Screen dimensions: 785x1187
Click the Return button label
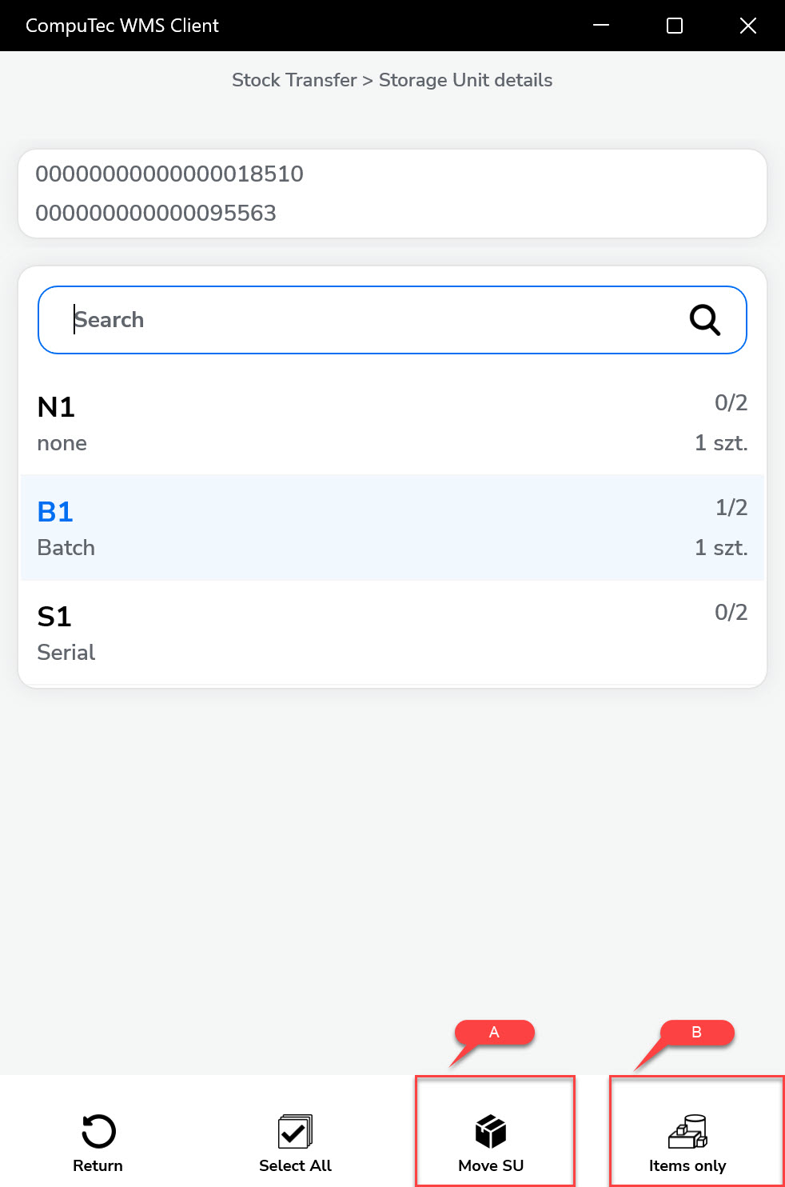click(x=98, y=1165)
